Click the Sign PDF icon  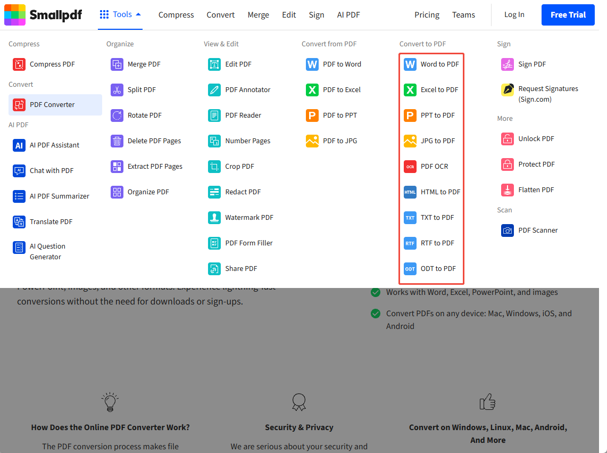[x=508, y=64]
